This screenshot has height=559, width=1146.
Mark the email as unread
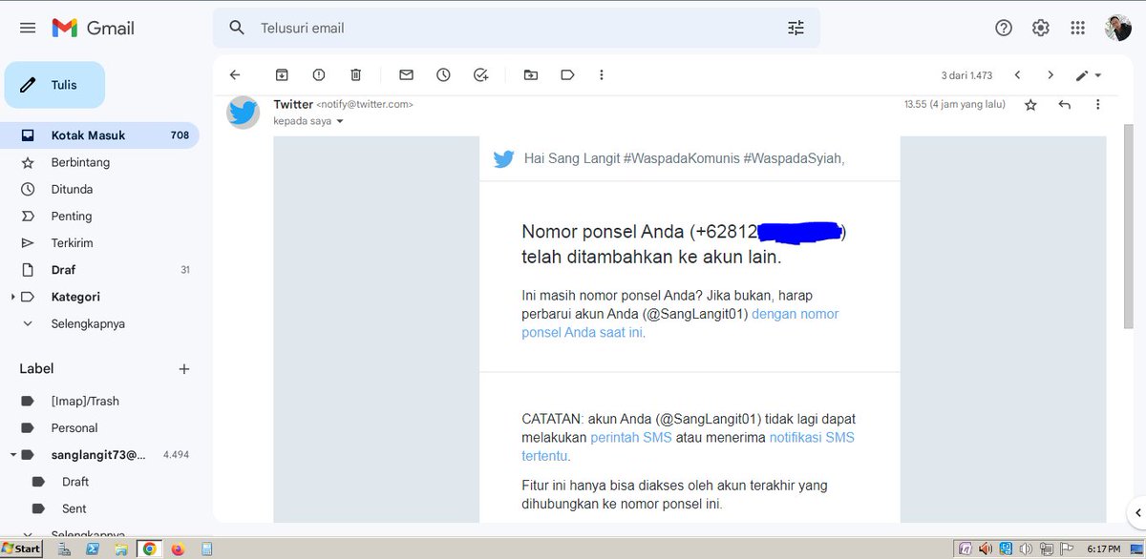point(405,74)
